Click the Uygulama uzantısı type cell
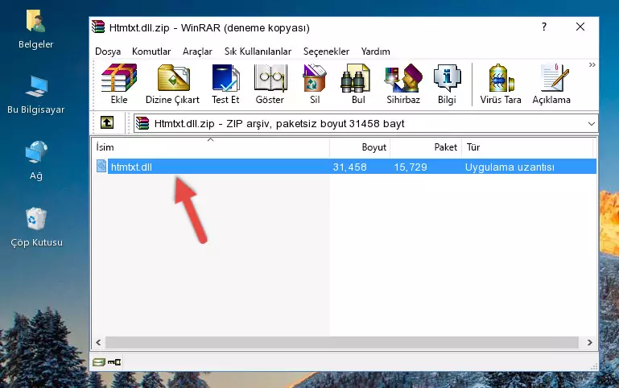619x388 pixels. click(510, 167)
